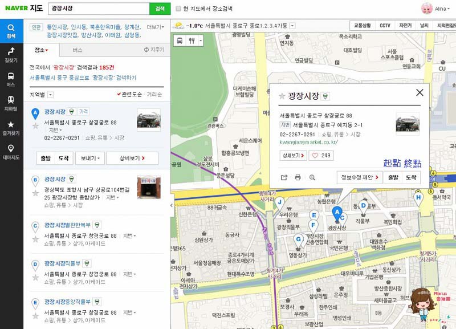The height and width of the screenshot is (329, 456).
Task: Open the 장소 tab dropdown arrow
Action: coord(47,51)
